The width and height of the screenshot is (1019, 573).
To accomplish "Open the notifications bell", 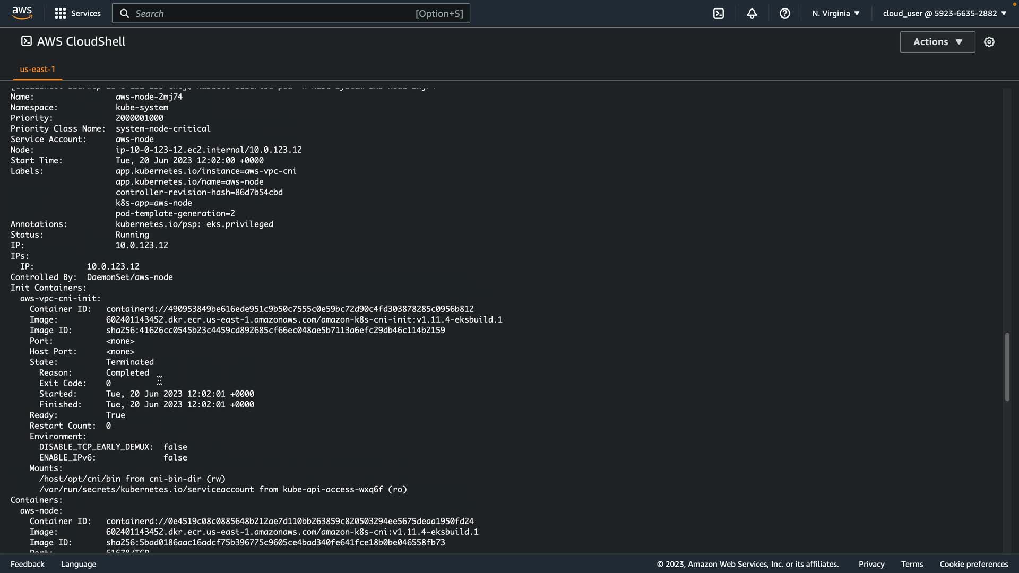I will 752,13.
